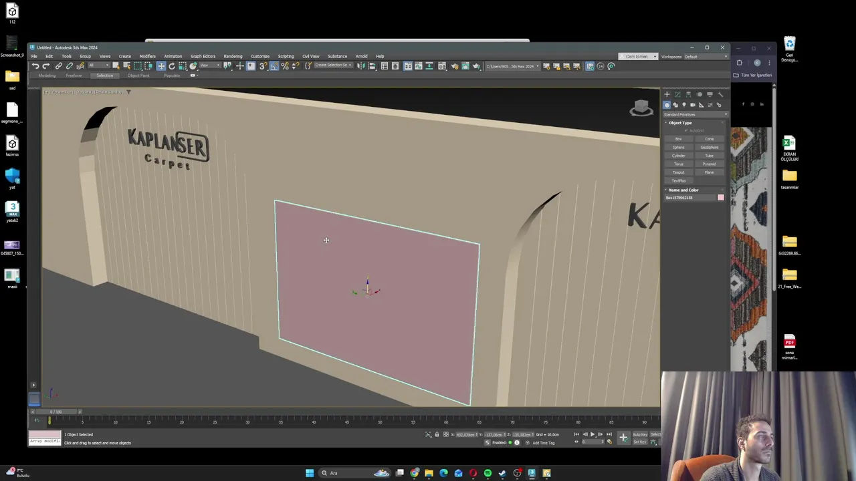Click the Sphere primitive button
The image size is (856, 481).
point(679,147)
